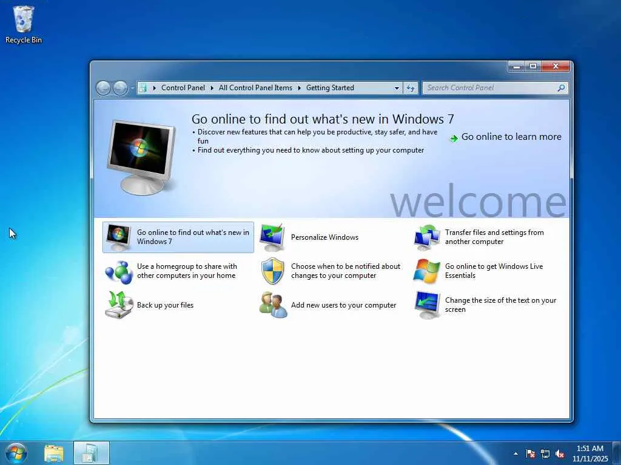Click the search magnifier icon
621x465 pixels.
(561, 88)
